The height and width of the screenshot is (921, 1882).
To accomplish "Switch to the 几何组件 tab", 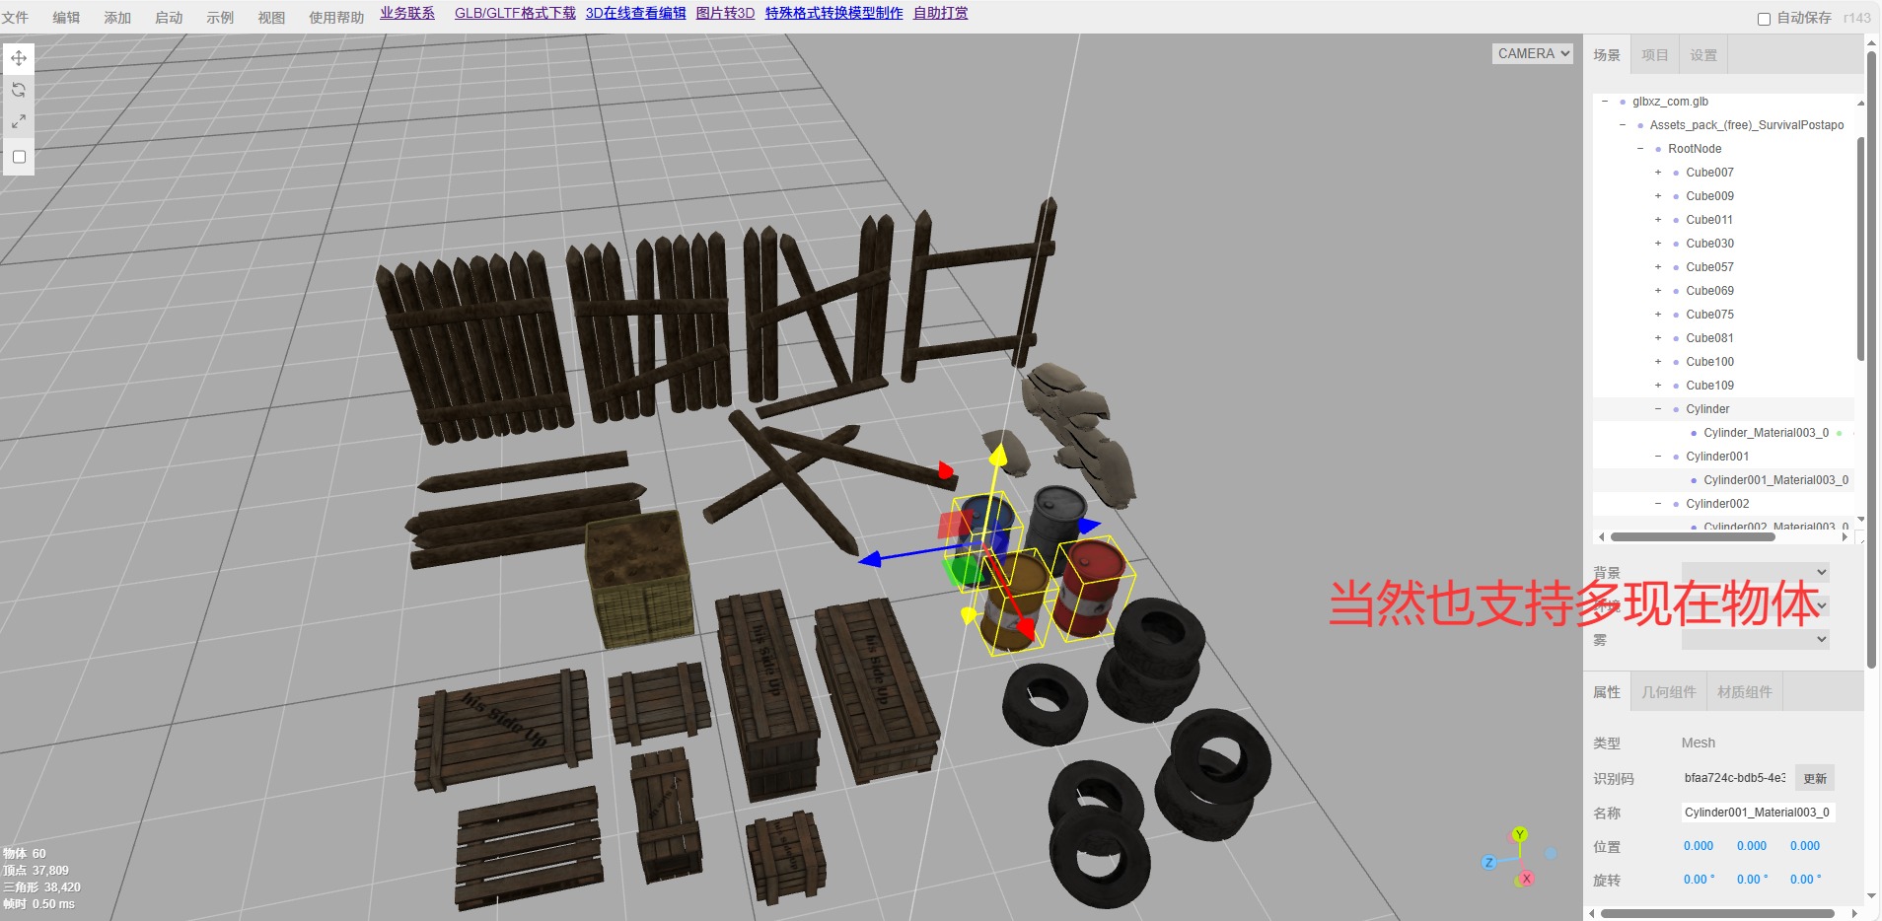I will tap(1668, 692).
